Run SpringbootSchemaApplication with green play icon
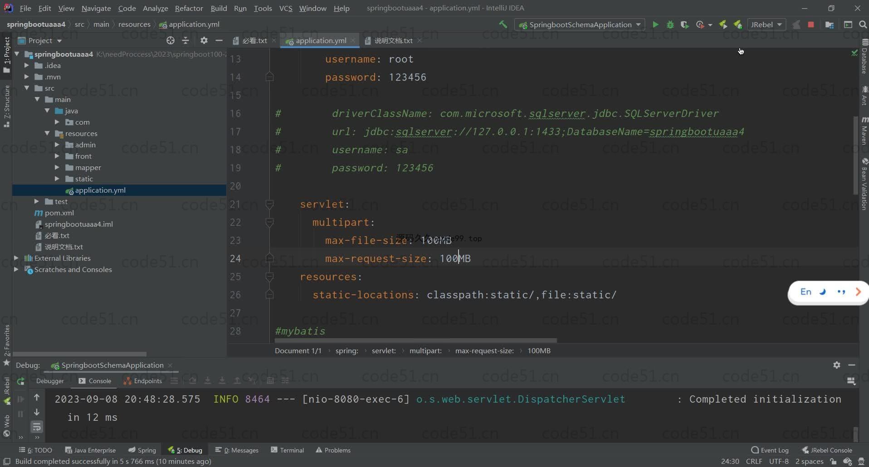 tap(655, 24)
